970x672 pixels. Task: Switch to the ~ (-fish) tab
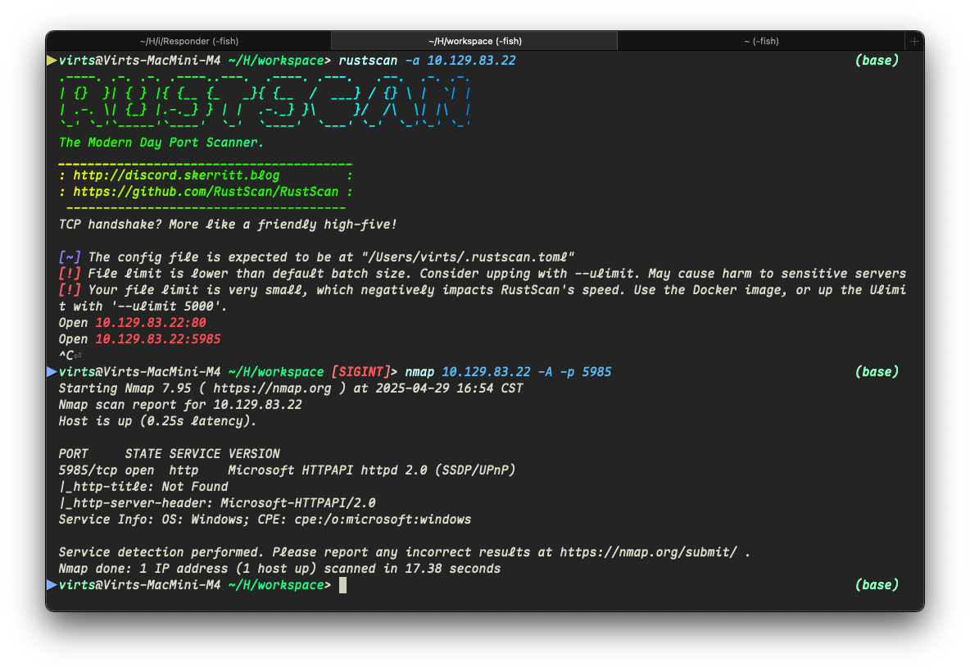coord(761,42)
